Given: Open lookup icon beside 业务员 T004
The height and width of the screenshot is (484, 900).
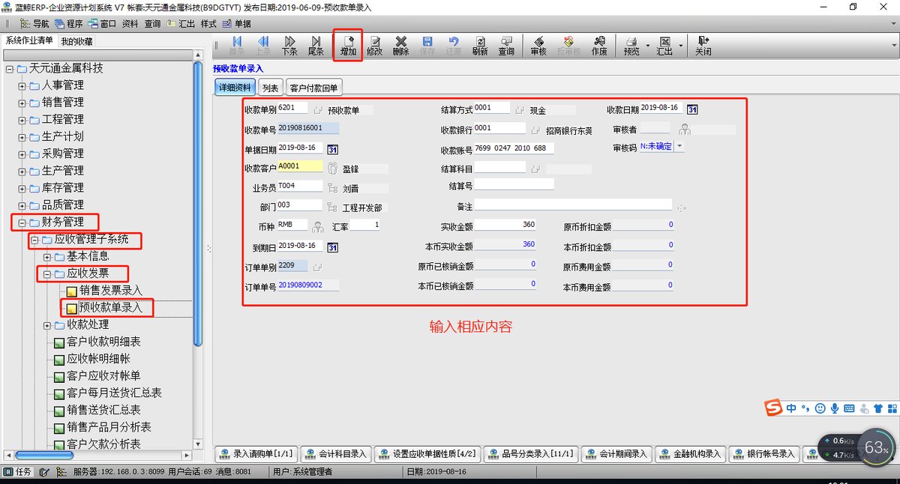Looking at the screenshot, I should (332, 188).
